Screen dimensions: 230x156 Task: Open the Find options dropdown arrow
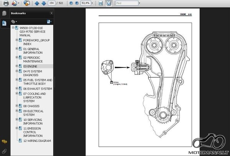click(140, 3)
